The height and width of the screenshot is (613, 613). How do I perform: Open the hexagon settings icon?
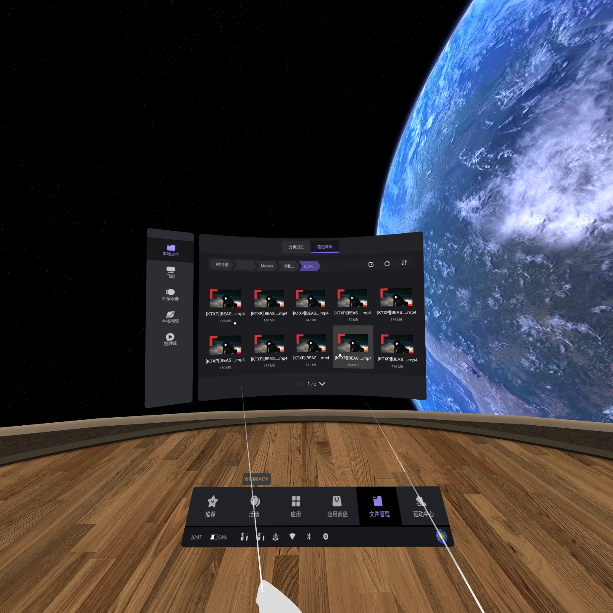[326, 536]
